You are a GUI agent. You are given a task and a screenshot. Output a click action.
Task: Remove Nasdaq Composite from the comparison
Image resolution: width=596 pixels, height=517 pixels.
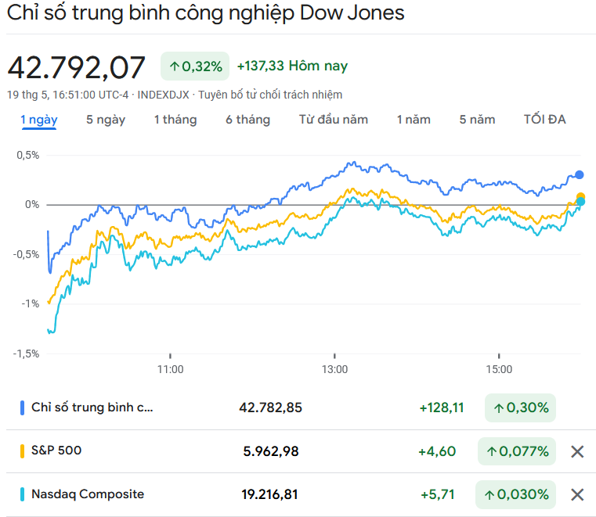577,494
